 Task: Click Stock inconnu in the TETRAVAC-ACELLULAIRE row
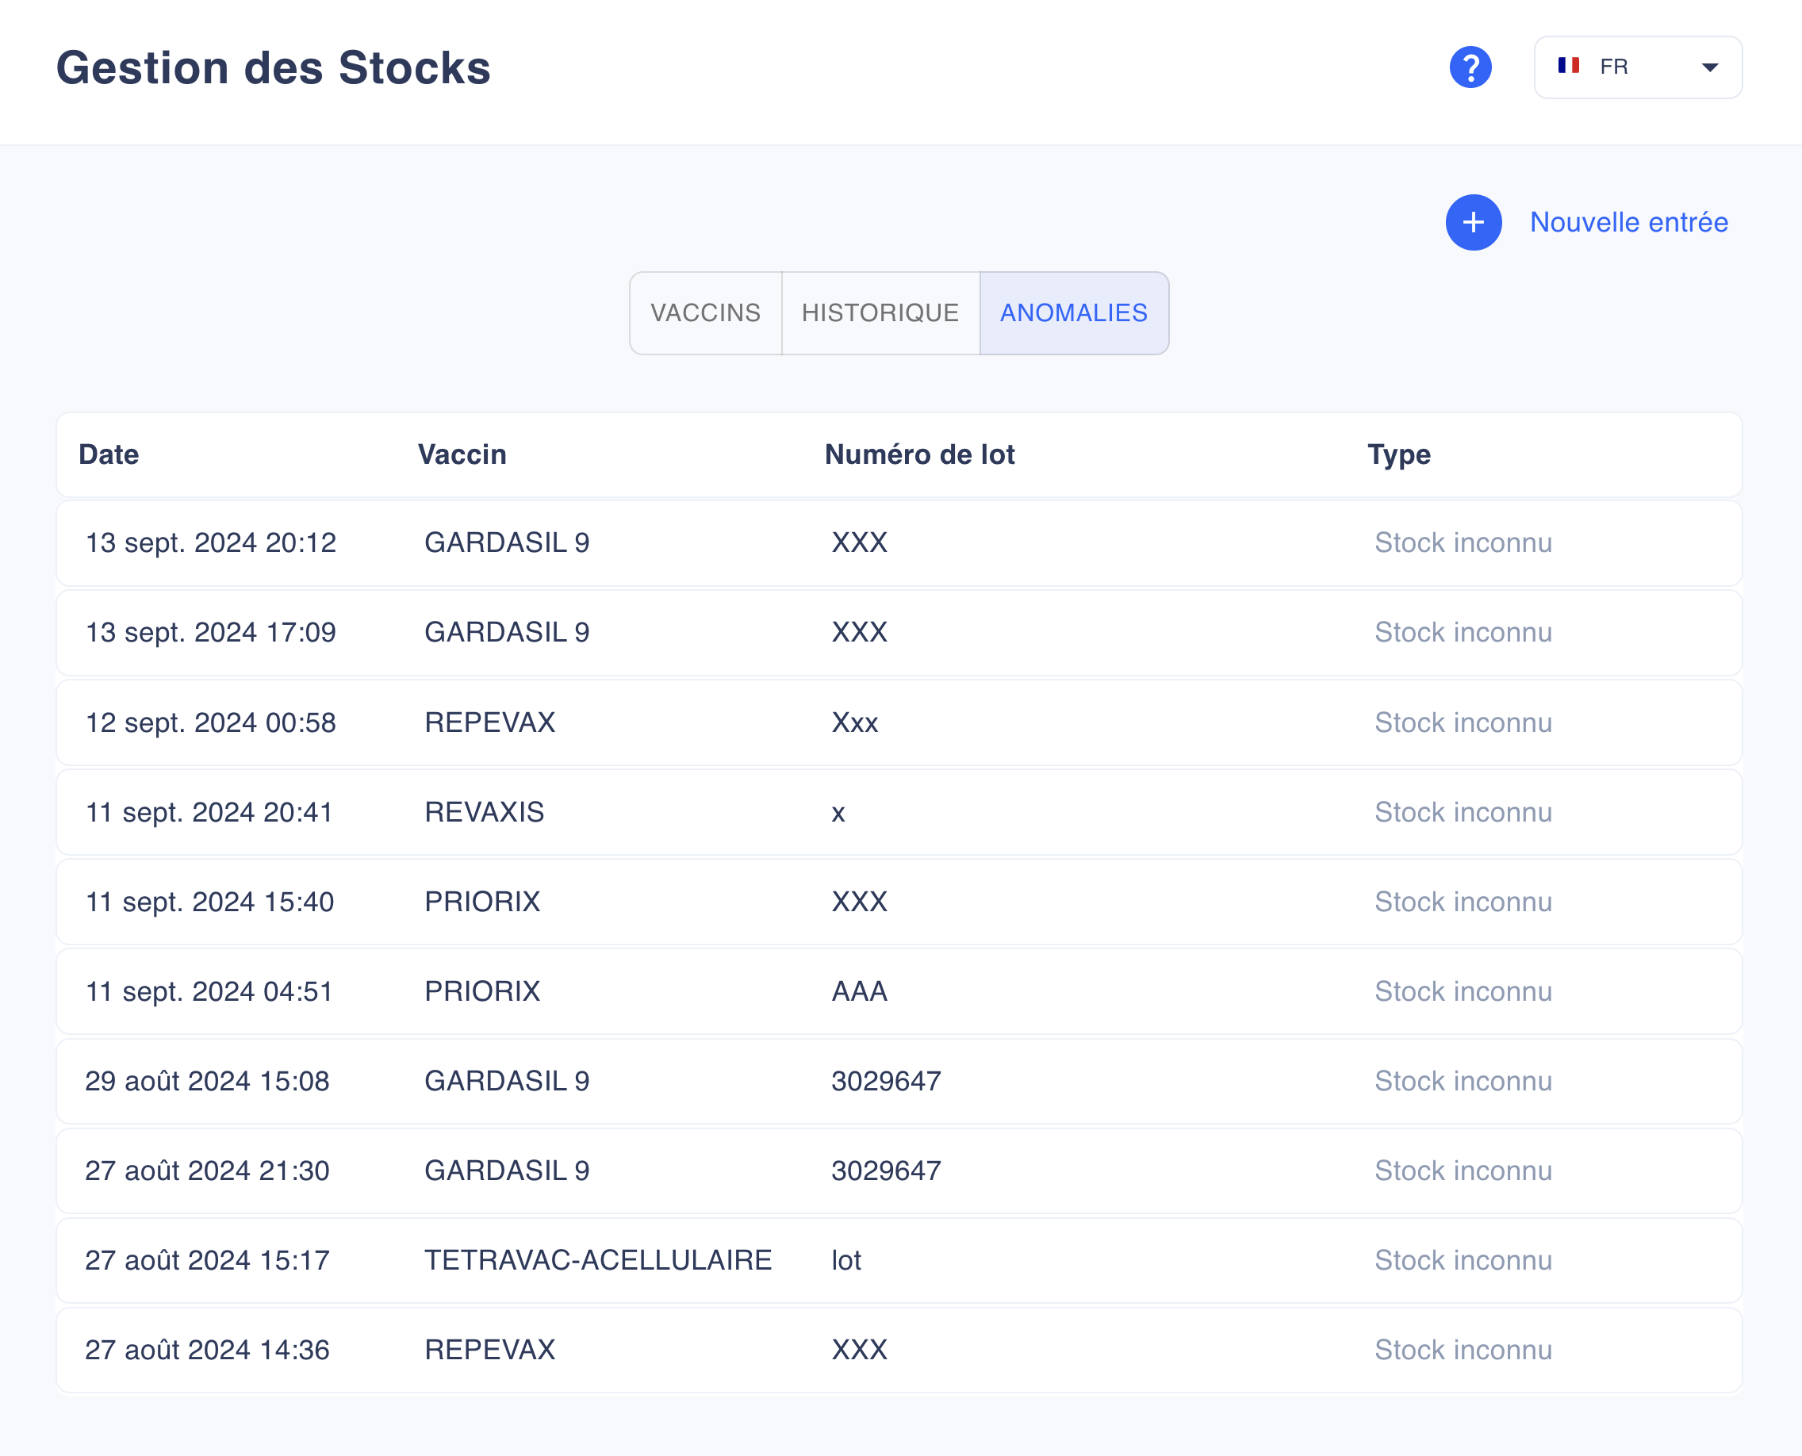(x=1463, y=1261)
